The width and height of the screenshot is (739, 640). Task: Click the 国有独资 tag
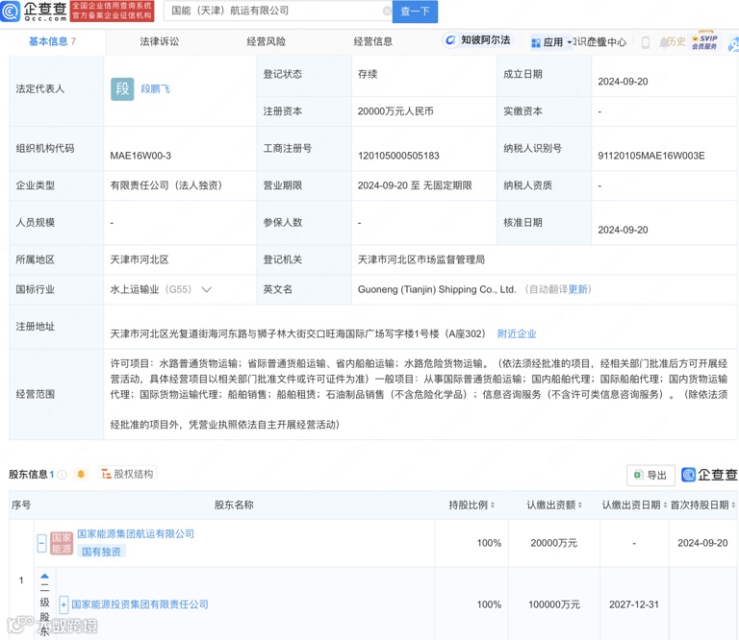tap(101, 552)
